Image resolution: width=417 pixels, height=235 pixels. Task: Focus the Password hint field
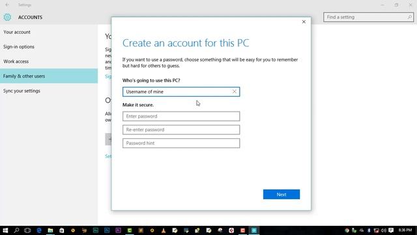[x=181, y=143]
